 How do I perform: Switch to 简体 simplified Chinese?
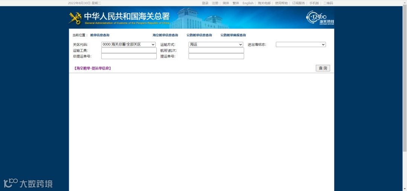click(226, 3)
